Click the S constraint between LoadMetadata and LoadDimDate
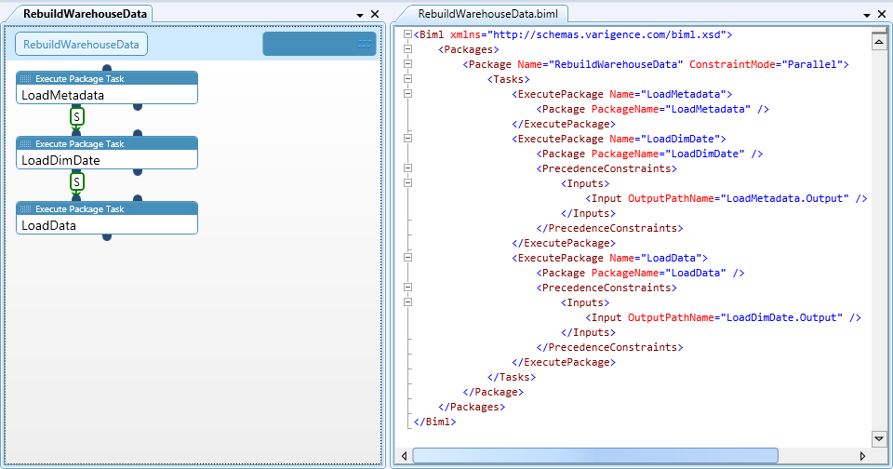 [x=77, y=117]
